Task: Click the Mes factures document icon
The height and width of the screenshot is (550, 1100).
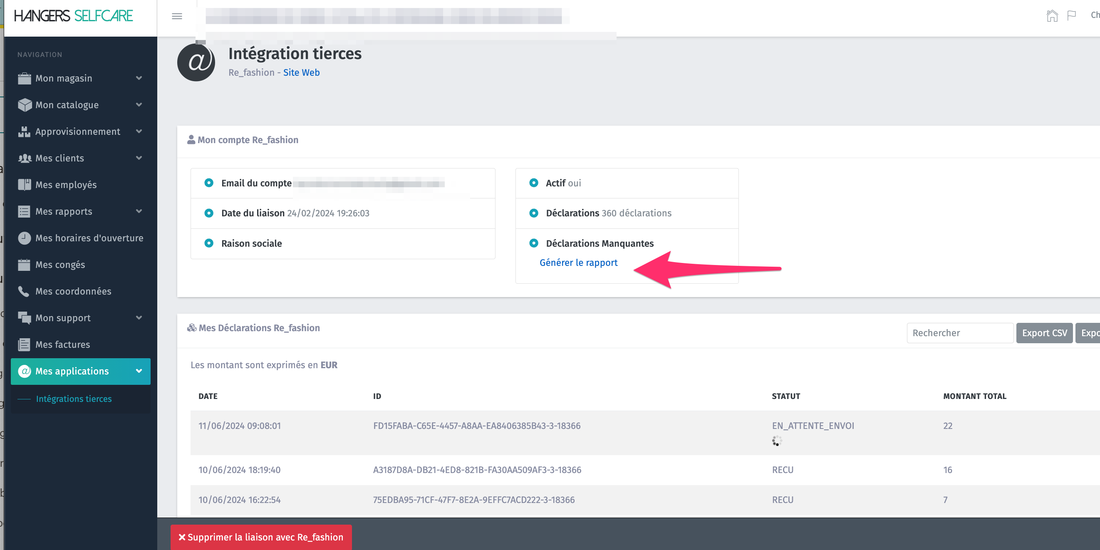Action: [25, 344]
